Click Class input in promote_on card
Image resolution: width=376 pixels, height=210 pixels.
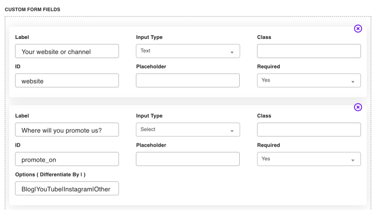(x=309, y=130)
